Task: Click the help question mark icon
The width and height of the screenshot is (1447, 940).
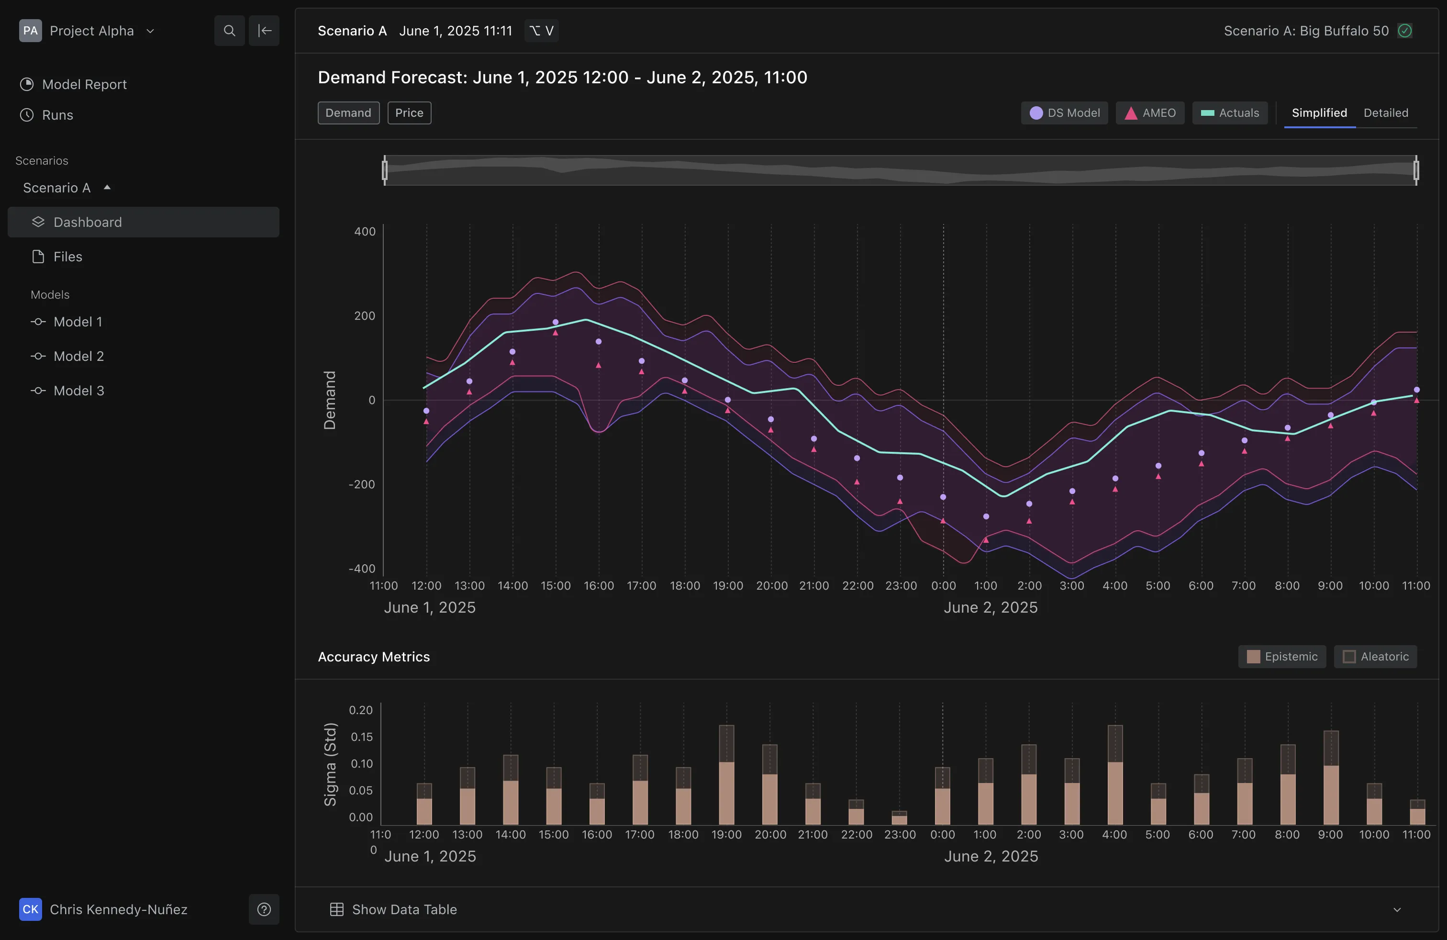Action: click(264, 909)
